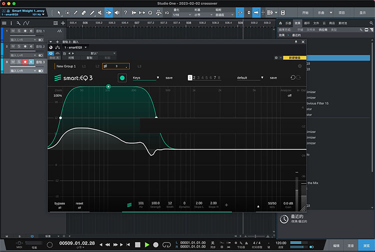Click the green EQ band handle at 100 Hz

pos(108,86)
